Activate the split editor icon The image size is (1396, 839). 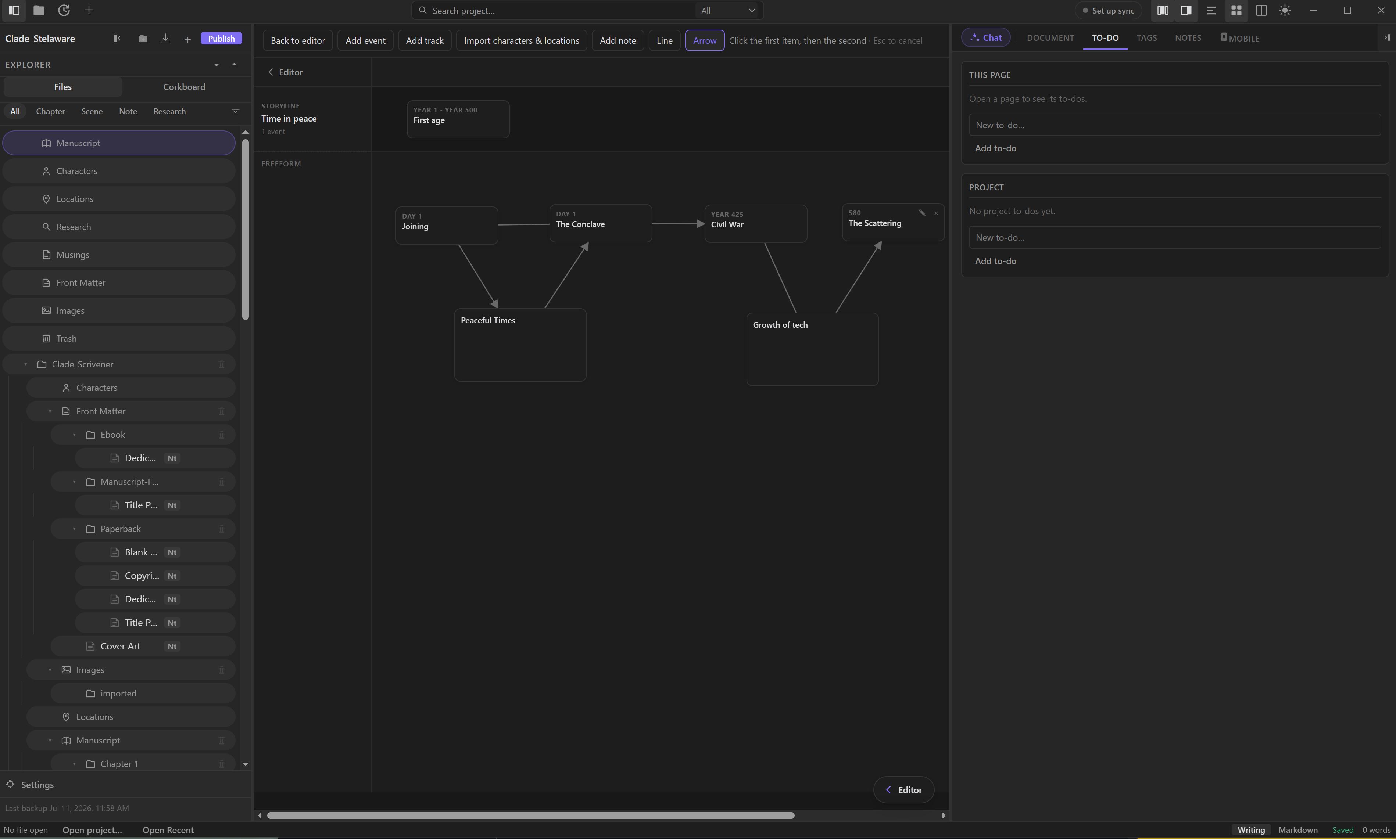pos(1261,10)
